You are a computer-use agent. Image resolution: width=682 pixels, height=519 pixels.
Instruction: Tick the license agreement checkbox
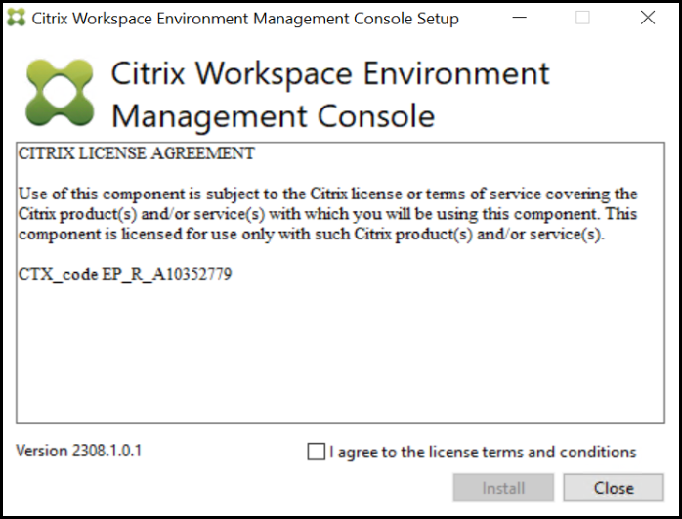(x=316, y=452)
